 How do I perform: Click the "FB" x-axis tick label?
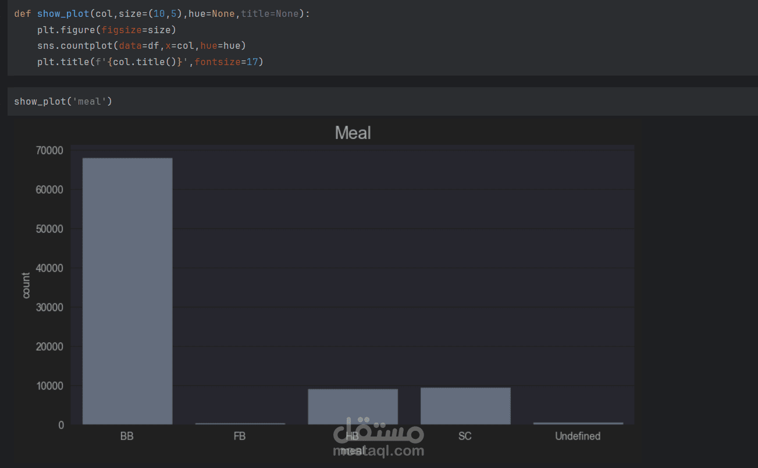click(239, 436)
